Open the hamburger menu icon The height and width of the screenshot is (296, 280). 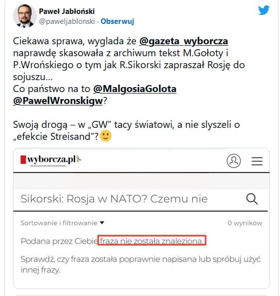pos(257,161)
